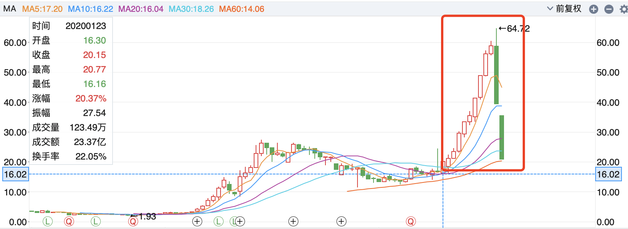Click the 1.93 lowest price label

143,216
